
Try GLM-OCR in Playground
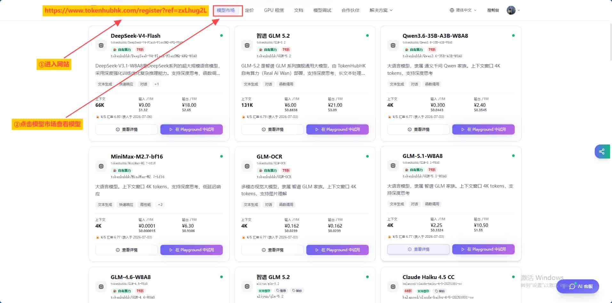click(x=337, y=250)
